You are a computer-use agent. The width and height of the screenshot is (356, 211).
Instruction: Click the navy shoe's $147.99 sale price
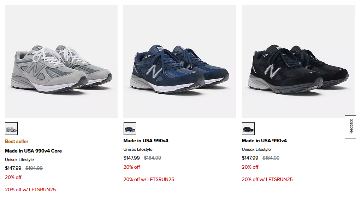(x=131, y=158)
